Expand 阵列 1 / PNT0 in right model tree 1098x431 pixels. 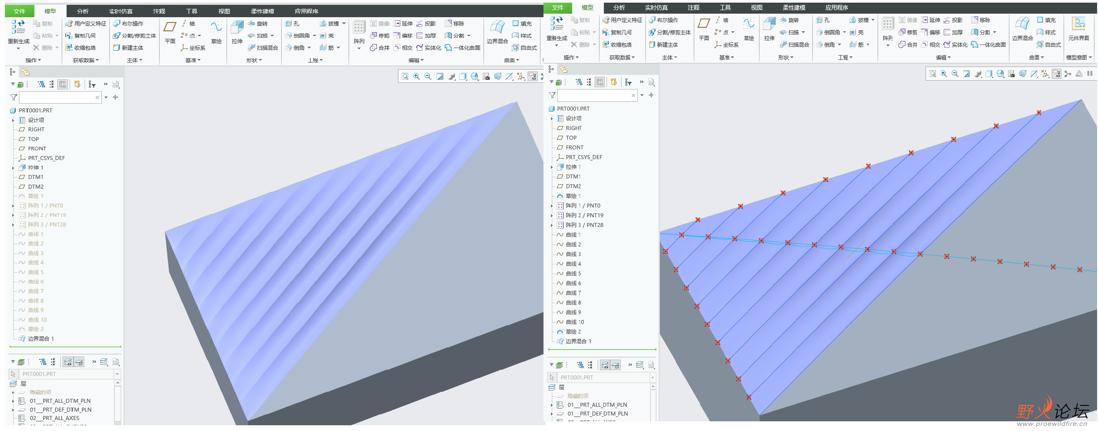pos(551,206)
